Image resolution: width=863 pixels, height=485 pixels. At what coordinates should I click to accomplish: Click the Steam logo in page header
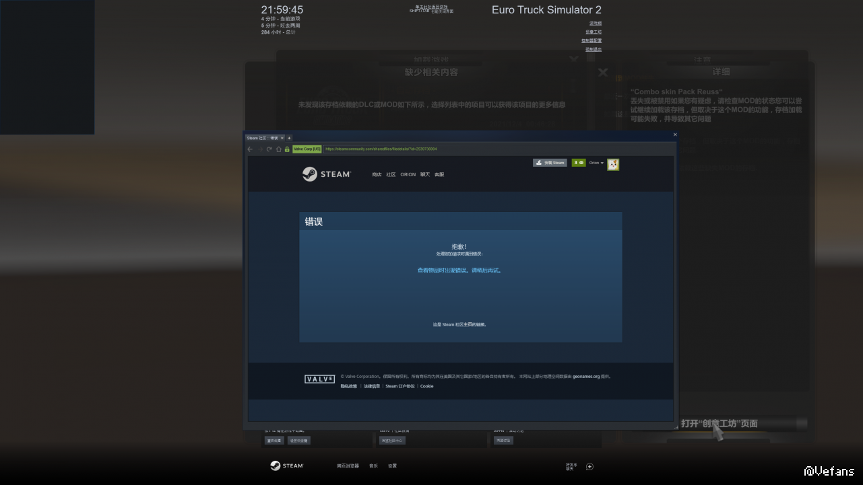(x=327, y=174)
